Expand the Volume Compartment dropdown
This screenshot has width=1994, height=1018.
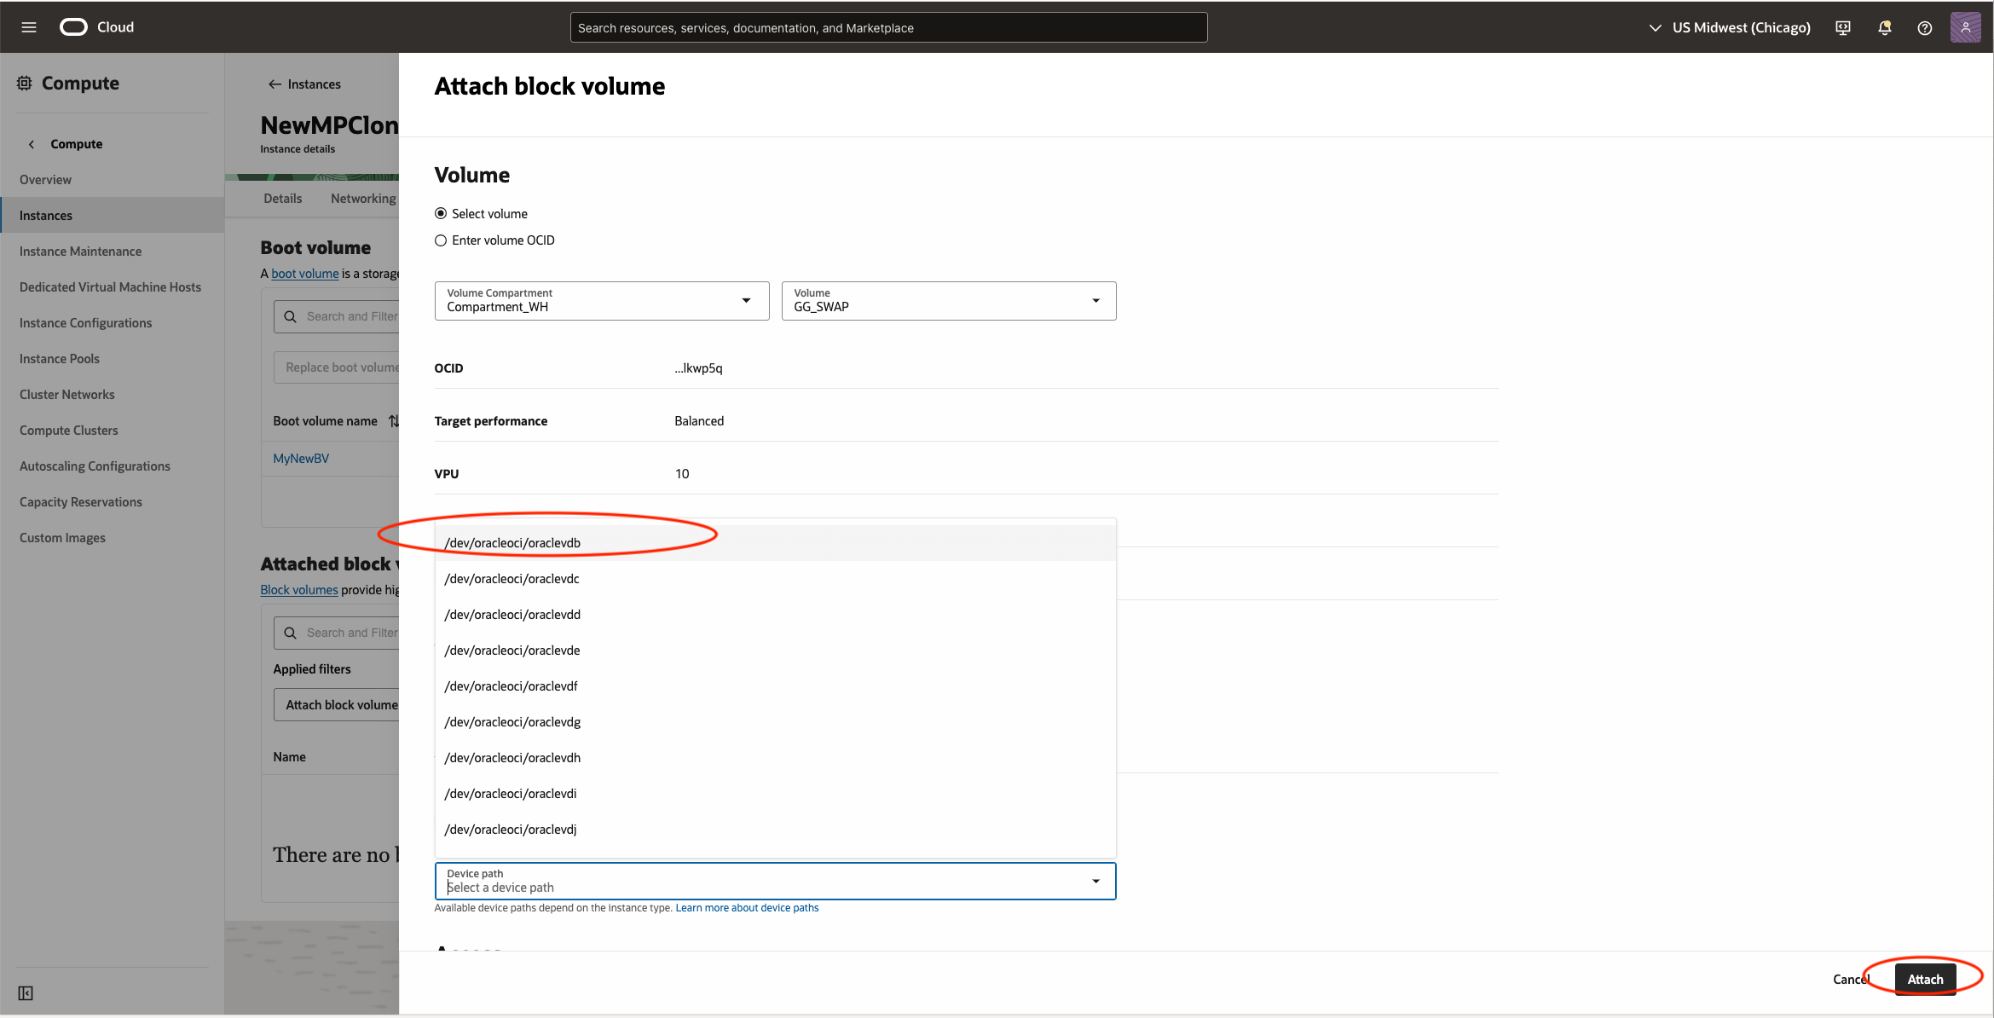(x=602, y=301)
